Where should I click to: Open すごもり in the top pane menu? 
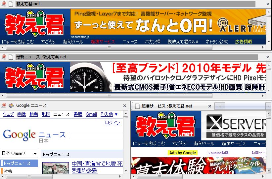[48, 42]
